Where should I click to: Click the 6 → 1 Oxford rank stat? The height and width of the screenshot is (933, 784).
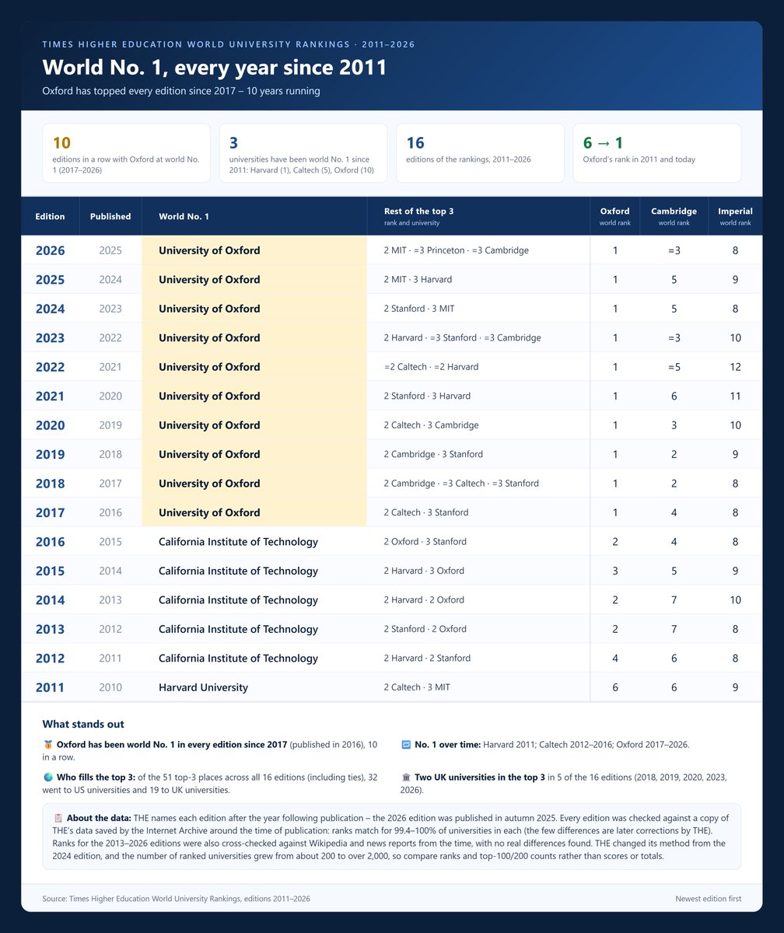(x=656, y=152)
